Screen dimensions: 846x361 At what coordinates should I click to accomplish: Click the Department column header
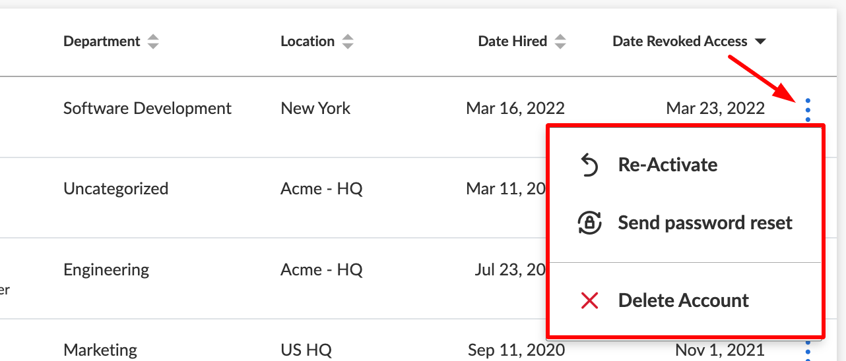coord(102,42)
